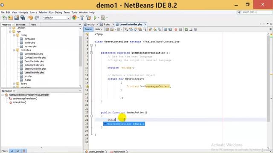Open the Debug menu
Viewport: 273px width, 153px height.
point(58,12)
